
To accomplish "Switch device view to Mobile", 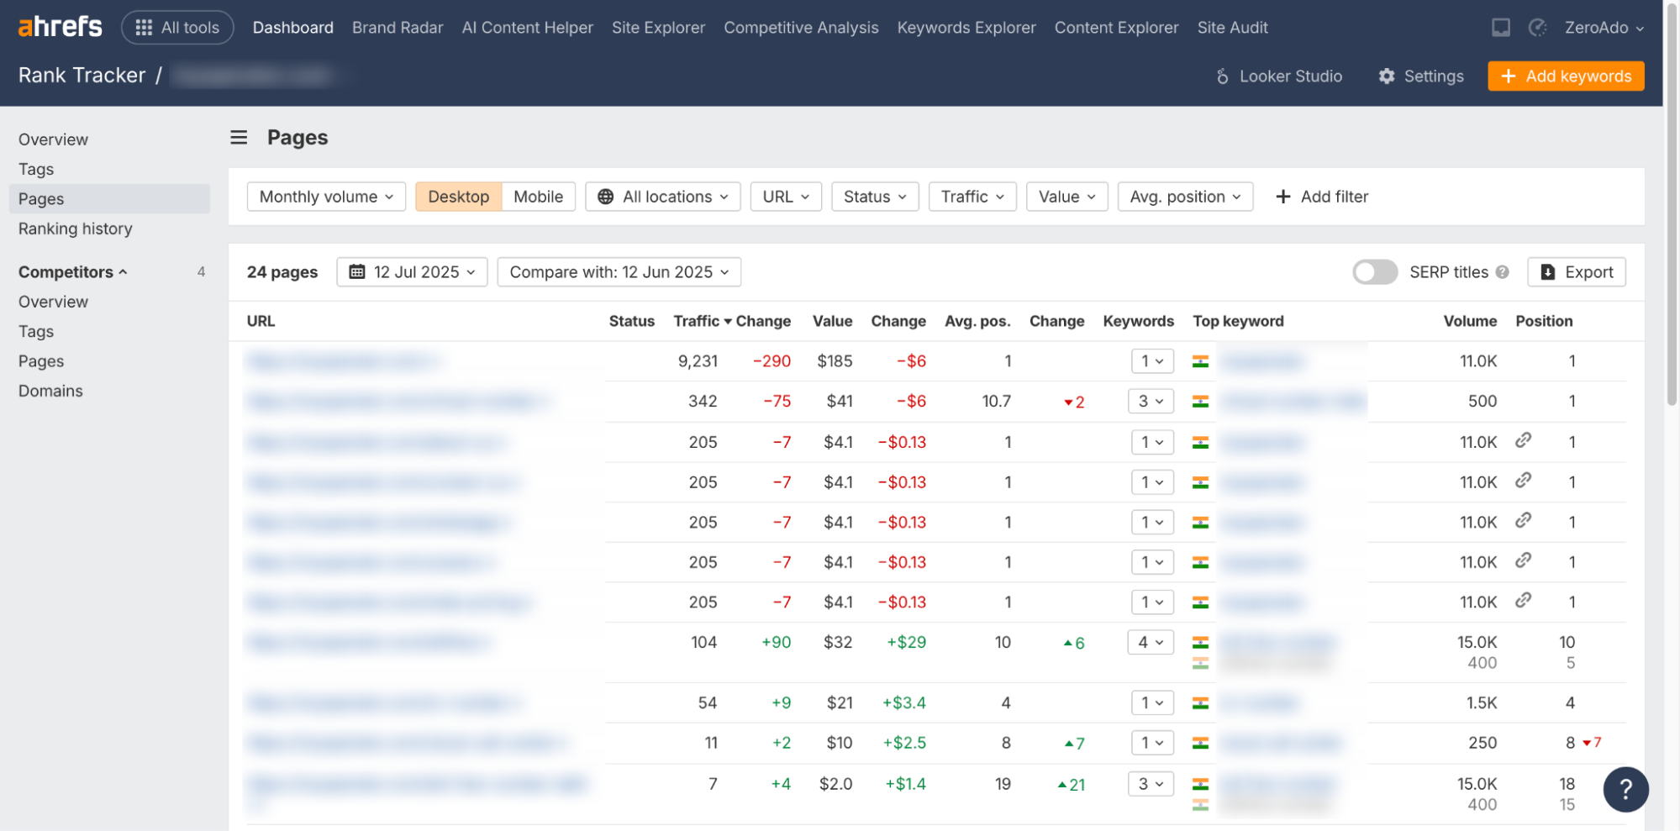I will tap(538, 197).
